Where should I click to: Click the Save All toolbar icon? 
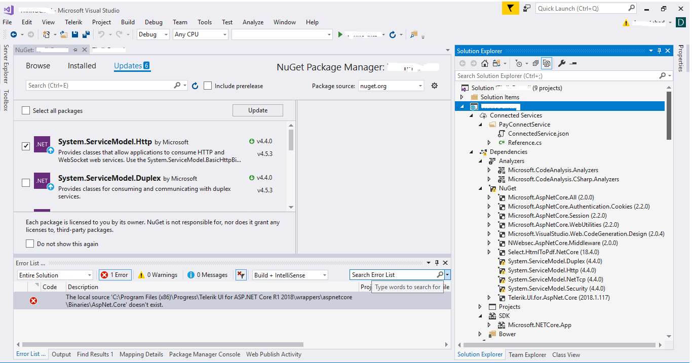[86, 34]
